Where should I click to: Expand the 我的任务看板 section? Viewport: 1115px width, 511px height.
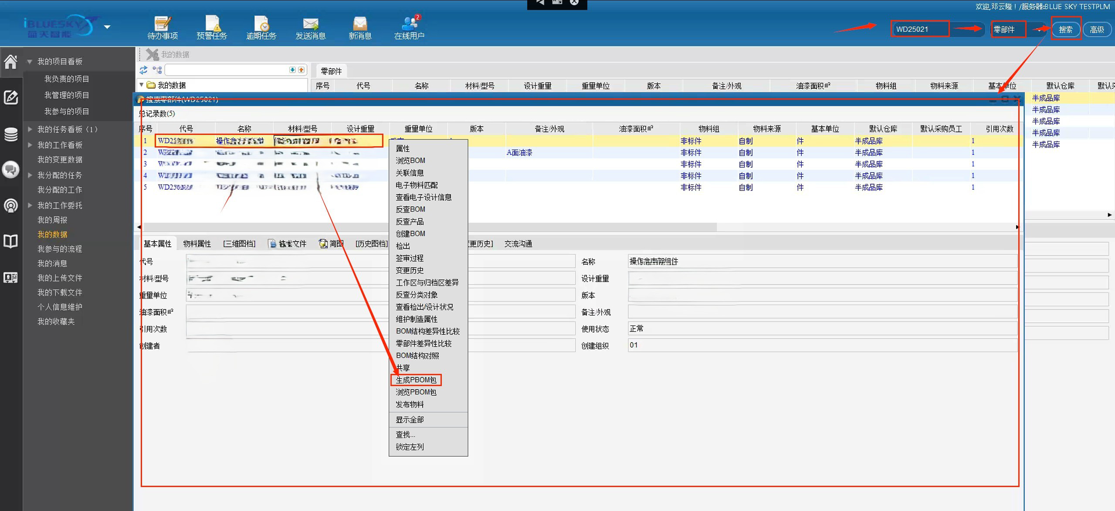point(30,129)
